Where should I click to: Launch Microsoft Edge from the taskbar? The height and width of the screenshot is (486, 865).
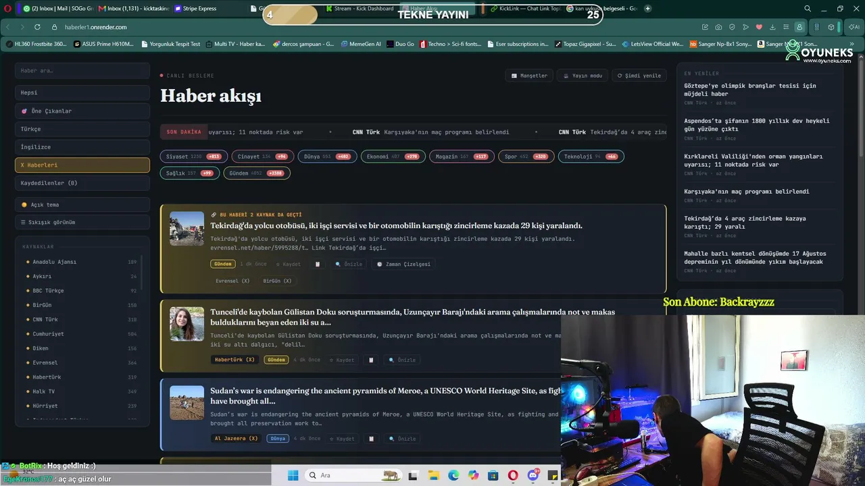(453, 475)
